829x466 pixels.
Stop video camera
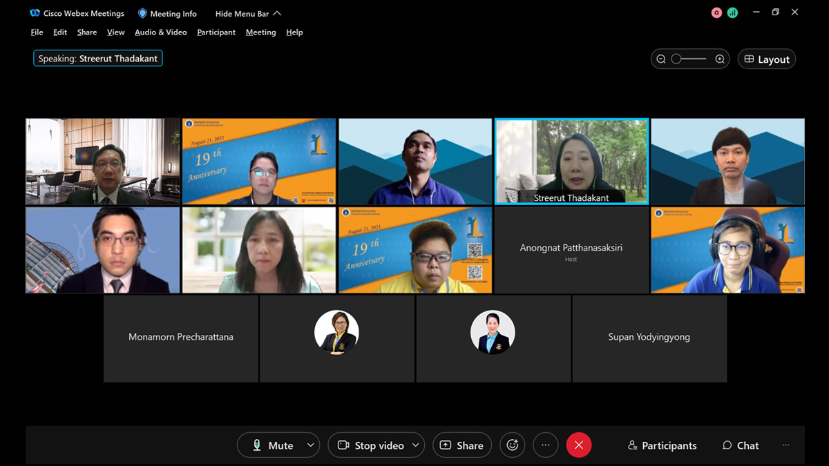point(370,445)
